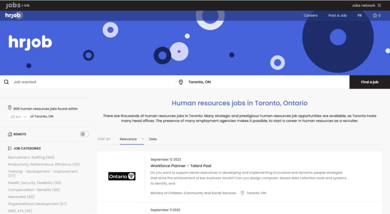This screenshot has width=390, height=214.
Task: Click the Job Categories list icon
Action: tap(10, 149)
